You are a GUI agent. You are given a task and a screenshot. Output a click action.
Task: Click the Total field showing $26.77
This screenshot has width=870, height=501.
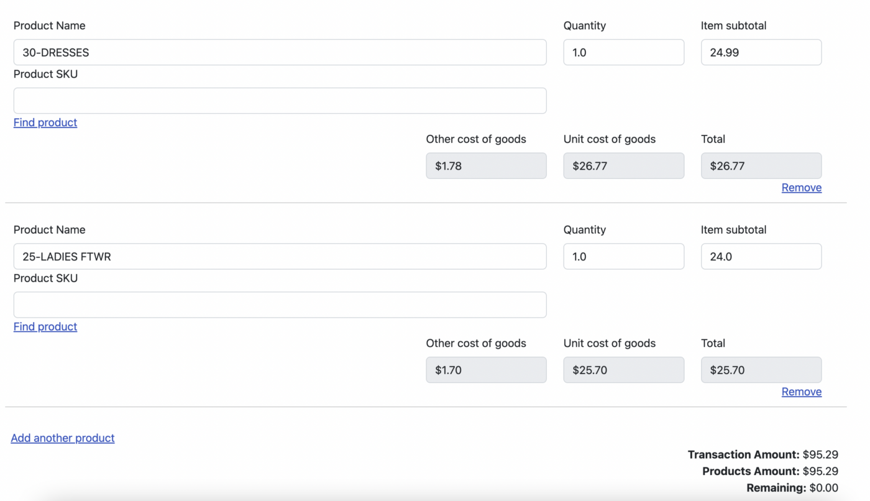pyautogui.click(x=761, y=165)
